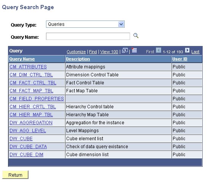208x182 pixels.
Task: Sort by Description column header
Action: pos(78,59)
